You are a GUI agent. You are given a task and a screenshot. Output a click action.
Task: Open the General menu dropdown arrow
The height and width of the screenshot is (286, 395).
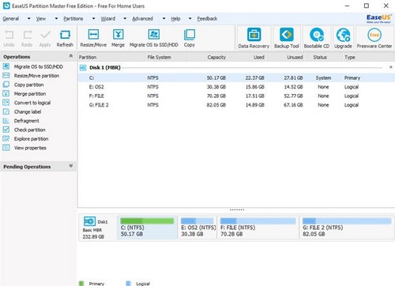[x=29, y=19]
